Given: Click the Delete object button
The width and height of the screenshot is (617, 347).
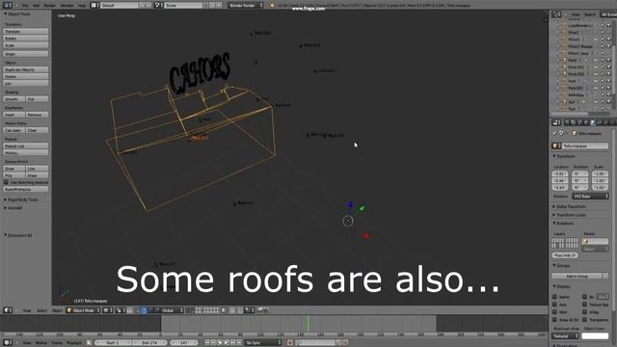Looking at the screenshot, I should pos(26,77).
